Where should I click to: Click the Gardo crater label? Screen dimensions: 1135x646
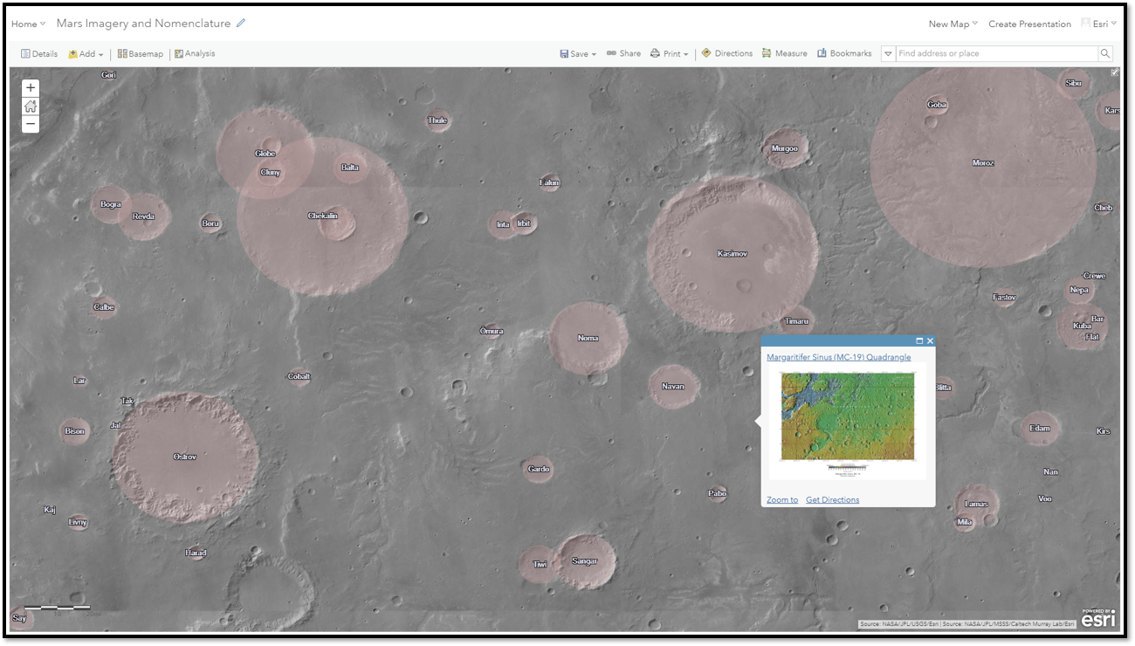pyautogui.click(x=539, y=469)
